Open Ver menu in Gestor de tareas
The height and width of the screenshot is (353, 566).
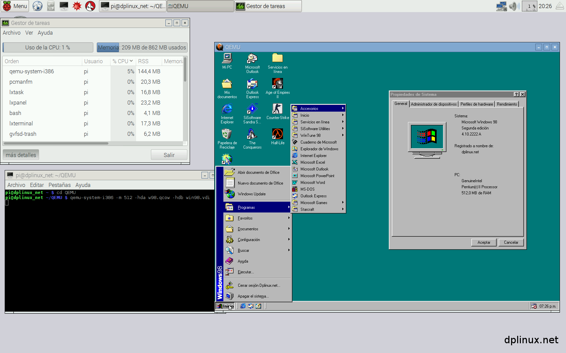[29, 33]
